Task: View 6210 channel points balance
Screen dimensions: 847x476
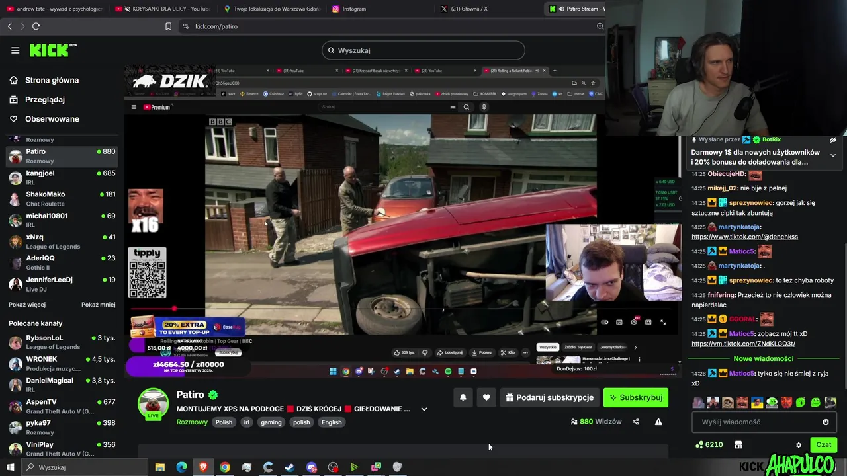Action: click(x=709, y=445)
